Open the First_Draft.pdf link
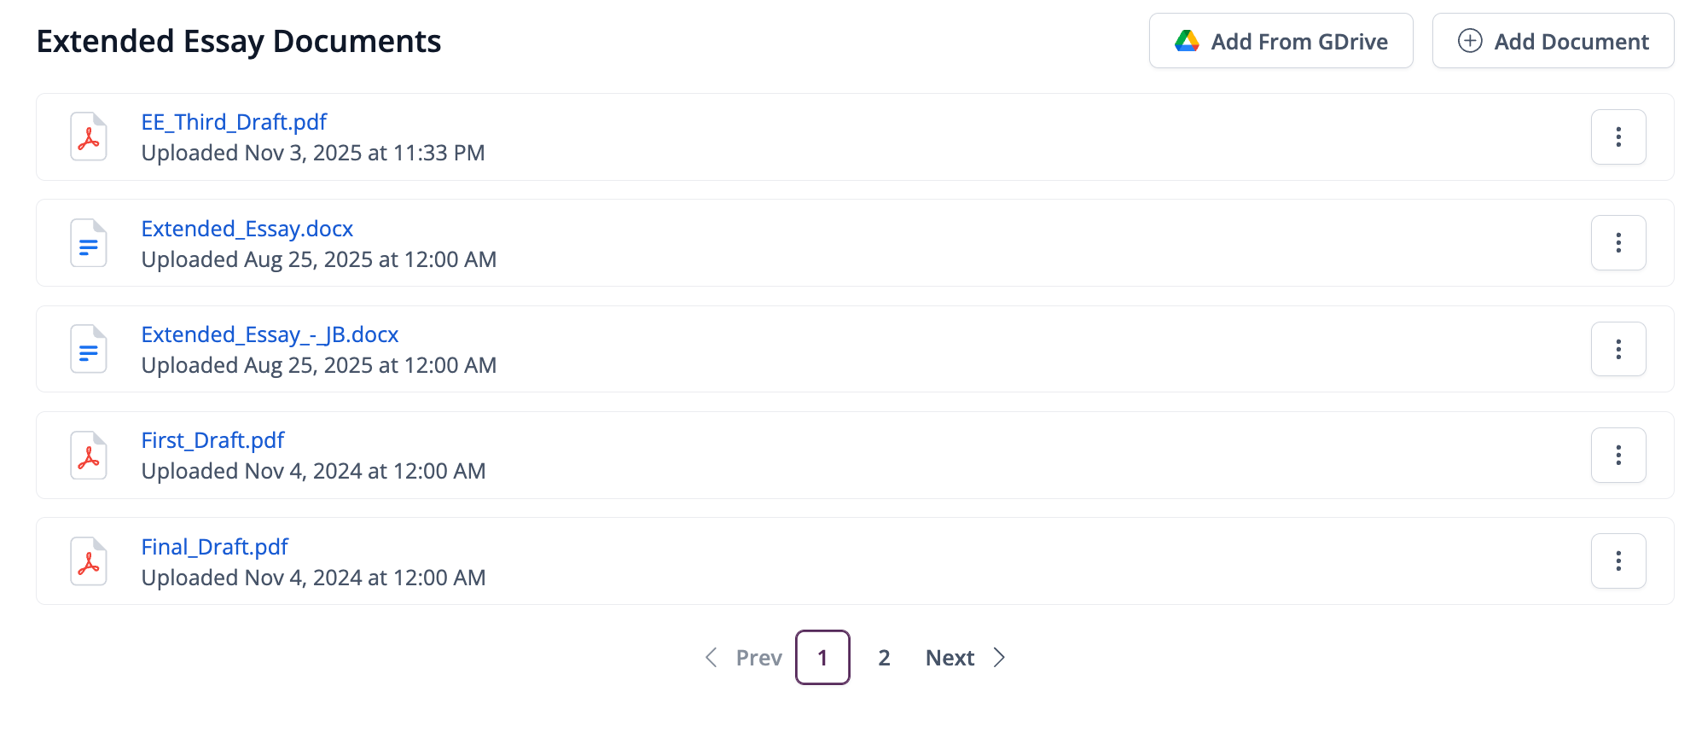This screenshot has width=1696, height=732. [x=212, y=440]
